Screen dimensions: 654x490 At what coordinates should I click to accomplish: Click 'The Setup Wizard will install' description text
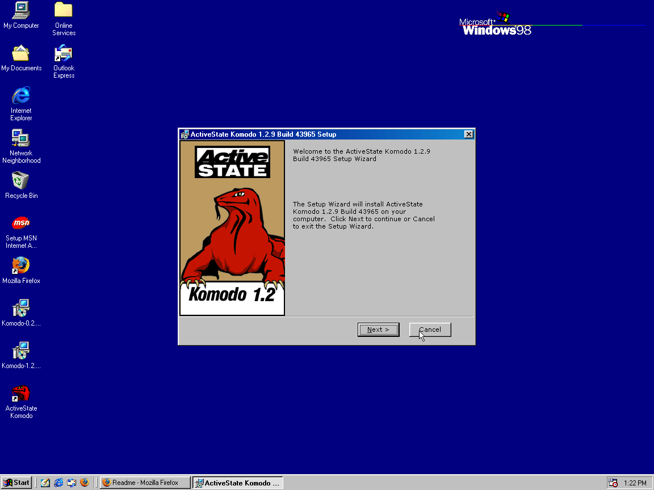(364, 215)
